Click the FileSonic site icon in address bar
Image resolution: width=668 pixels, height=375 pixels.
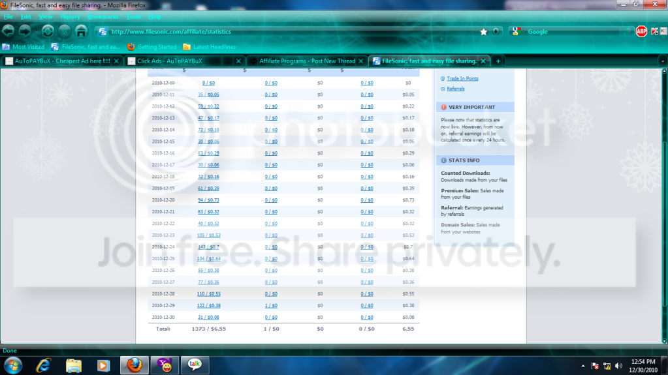[103, 31]
